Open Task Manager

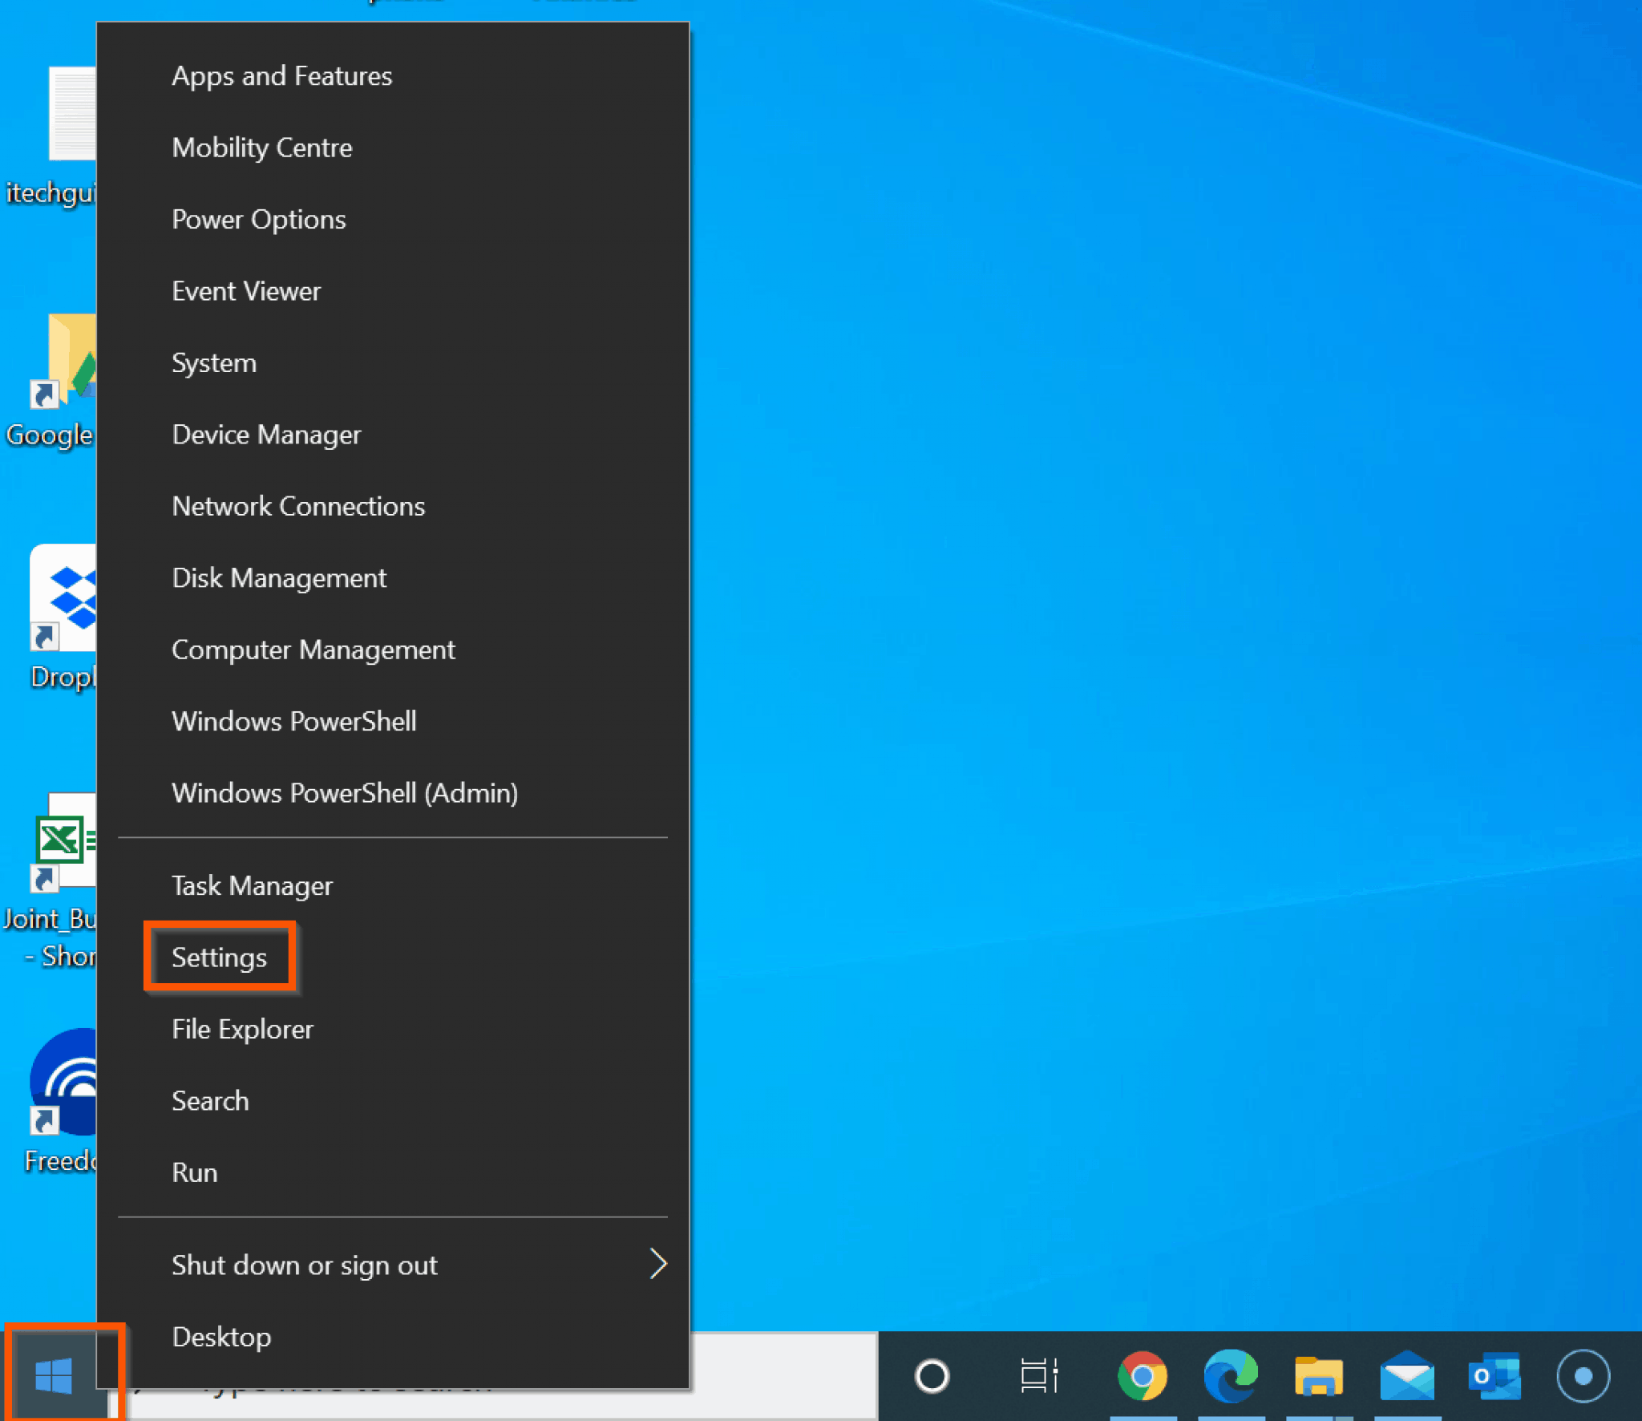pos(393,885)
